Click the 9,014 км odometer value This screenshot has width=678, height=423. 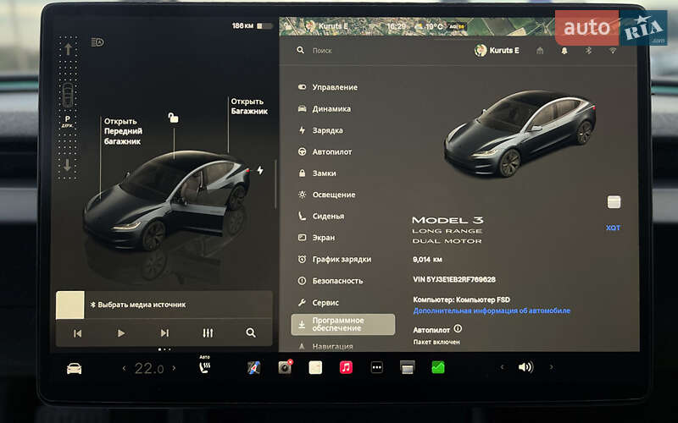point(428,260)
